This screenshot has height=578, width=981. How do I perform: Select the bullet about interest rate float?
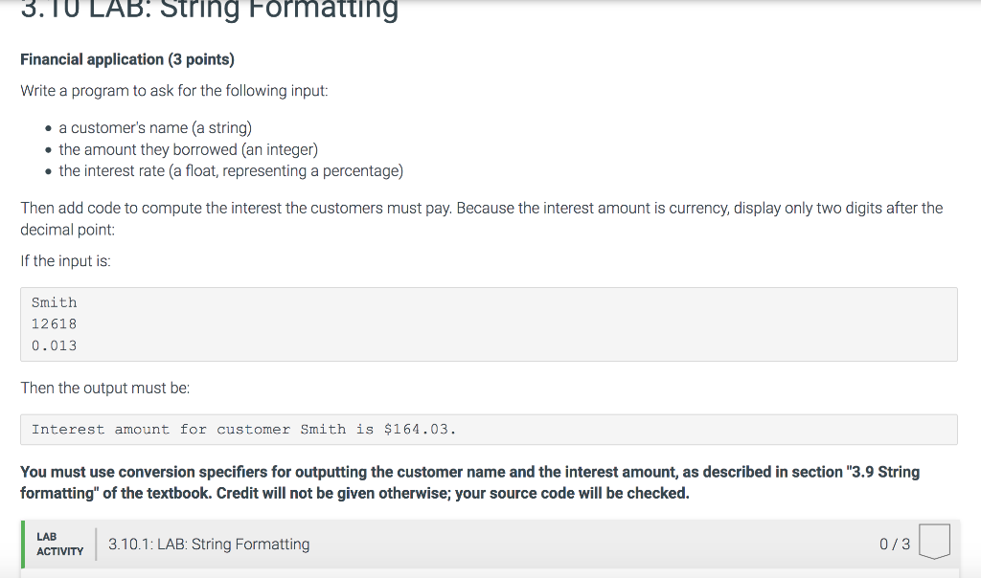230,170
